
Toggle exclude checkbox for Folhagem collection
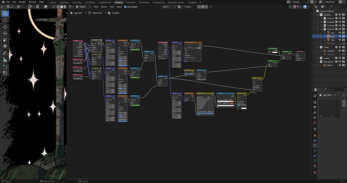coord(336,26)
